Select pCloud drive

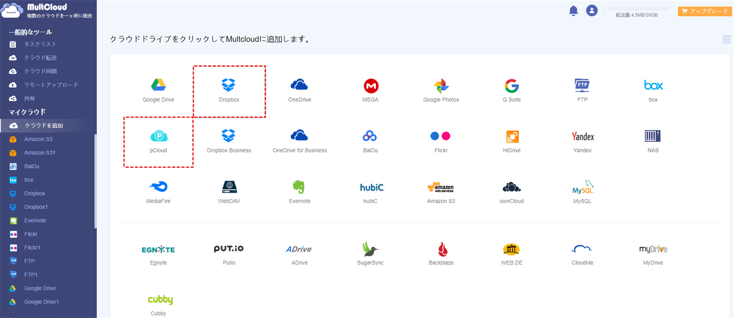(158, 141)
